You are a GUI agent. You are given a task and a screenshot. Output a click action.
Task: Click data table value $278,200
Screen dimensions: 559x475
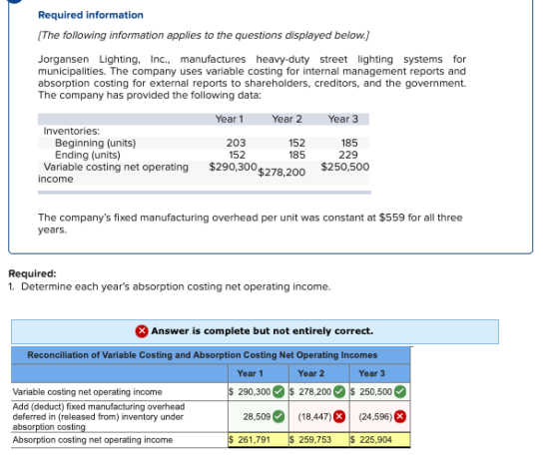(281, 173)
